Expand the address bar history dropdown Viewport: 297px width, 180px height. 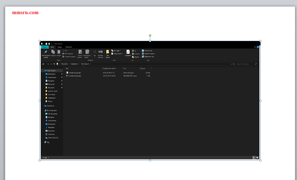pyautogui.click(x=231, y=64)
